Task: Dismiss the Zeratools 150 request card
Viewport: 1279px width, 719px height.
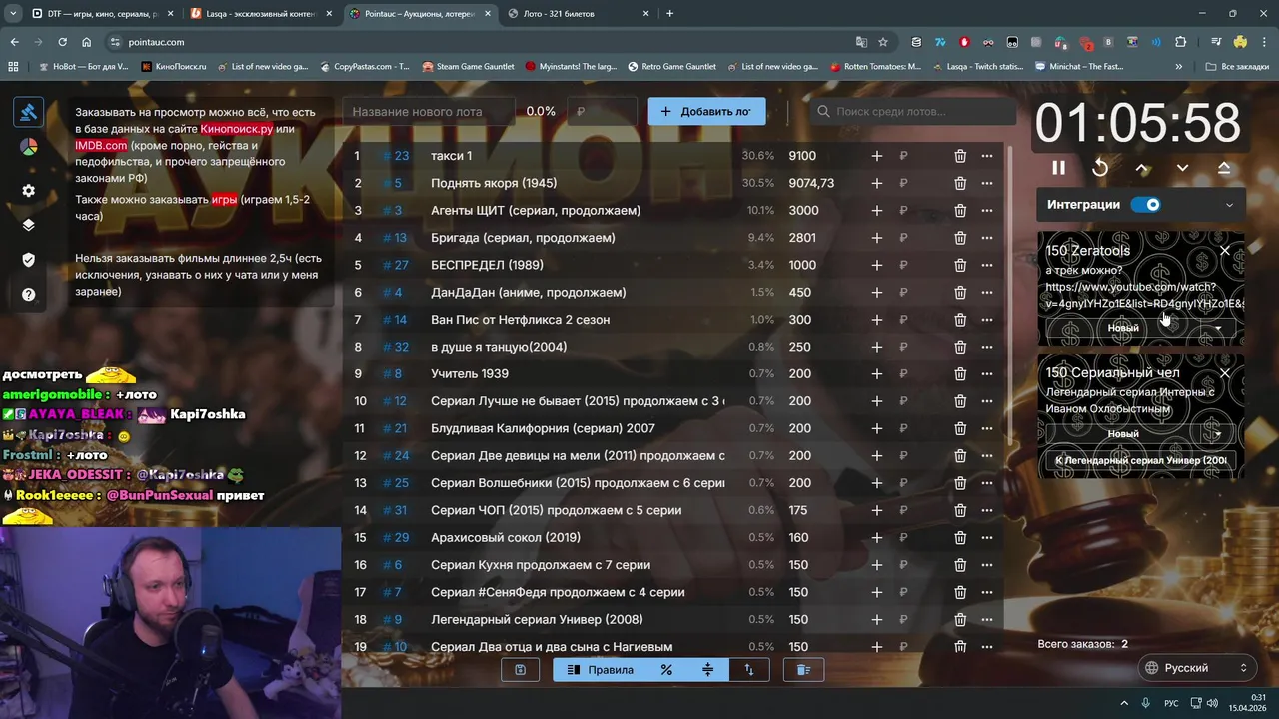Action: (1225, 251)
